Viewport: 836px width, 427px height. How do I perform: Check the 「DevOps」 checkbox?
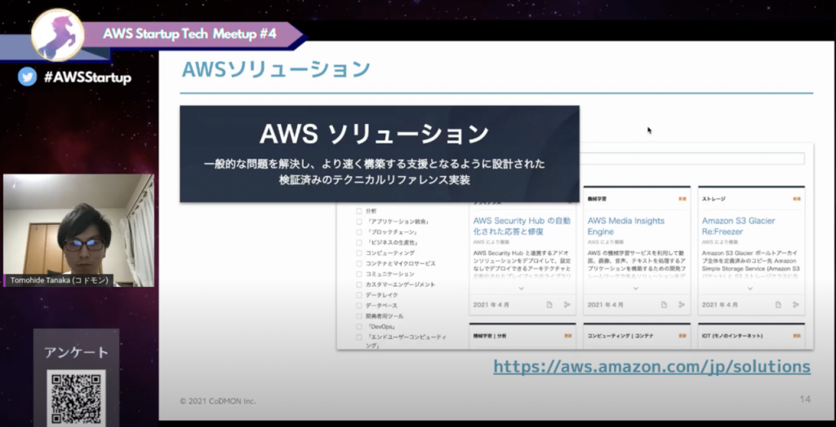[359, 327]
